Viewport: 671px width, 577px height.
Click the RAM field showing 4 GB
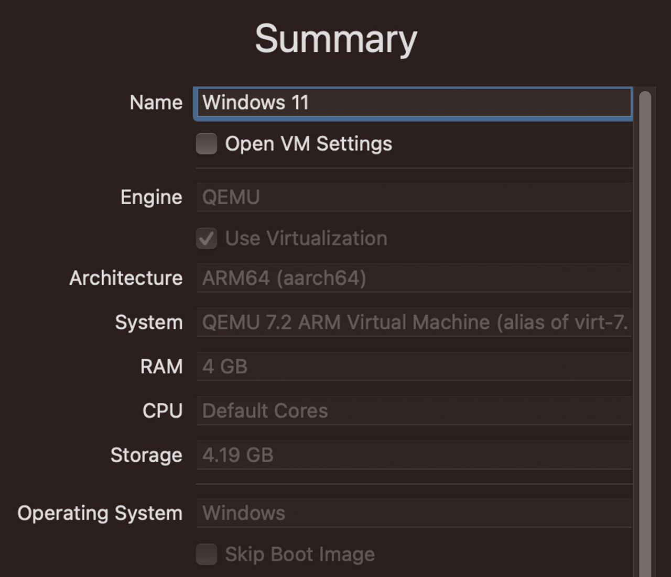414,367
